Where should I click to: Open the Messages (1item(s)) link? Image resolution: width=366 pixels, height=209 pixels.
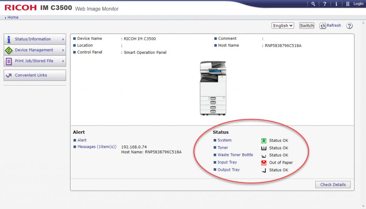[97, 147]
